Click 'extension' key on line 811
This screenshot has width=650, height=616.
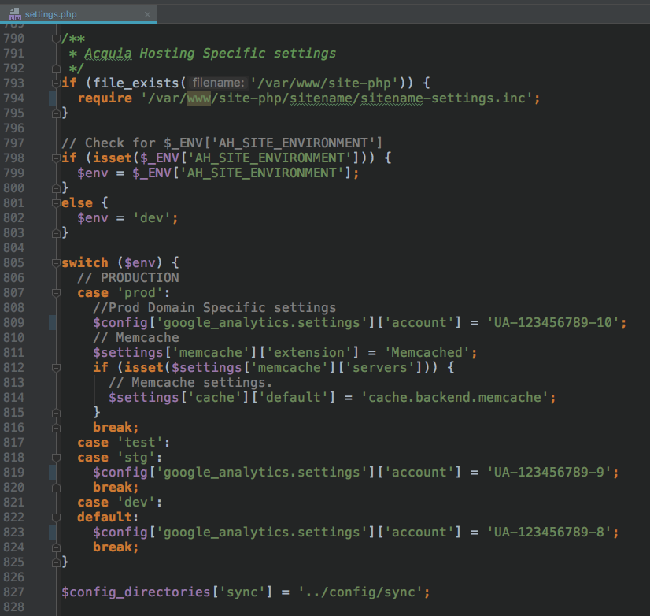point(308,353)
